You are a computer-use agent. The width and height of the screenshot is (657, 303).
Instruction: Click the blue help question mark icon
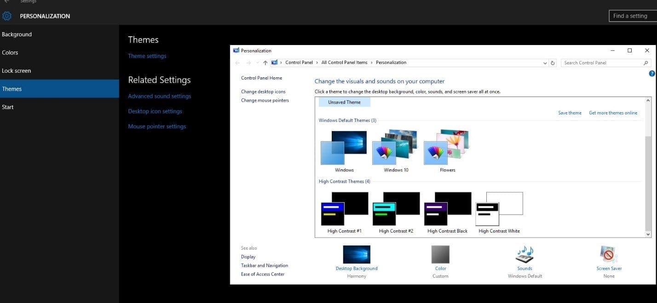[x=652, y=74]
